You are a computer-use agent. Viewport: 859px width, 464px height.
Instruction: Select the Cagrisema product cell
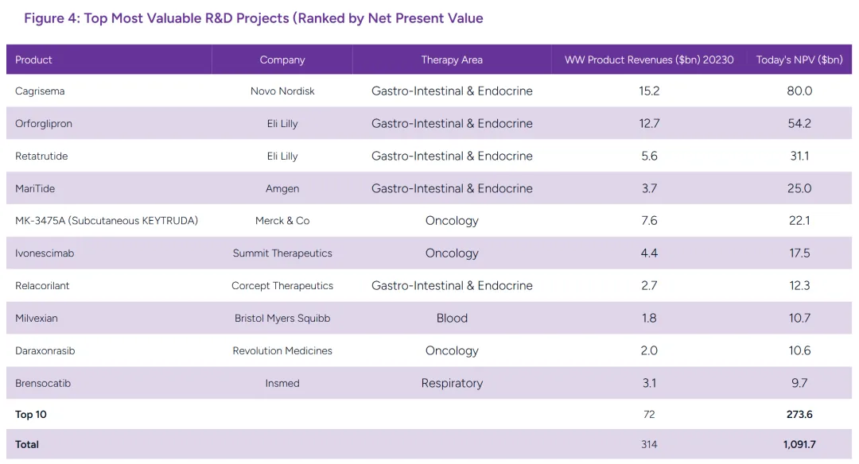coord(40,91)
